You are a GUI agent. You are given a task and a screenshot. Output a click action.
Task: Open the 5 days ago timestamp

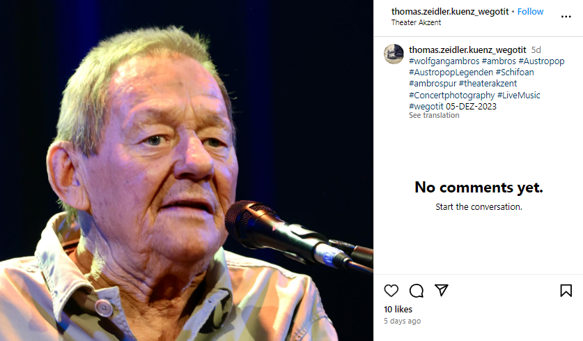(403, 321)
